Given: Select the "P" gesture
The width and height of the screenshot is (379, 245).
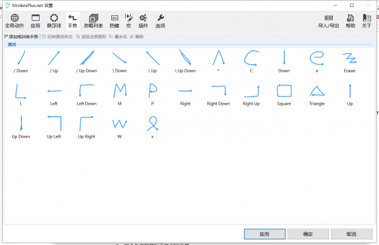Looking at the screenshot, I should (x=152, y=94).
